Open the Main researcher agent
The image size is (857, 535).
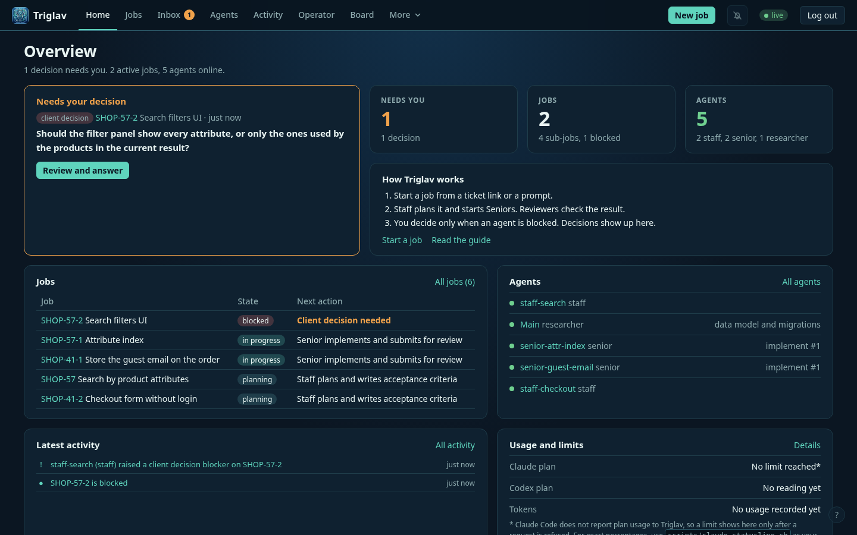(530, 325)
